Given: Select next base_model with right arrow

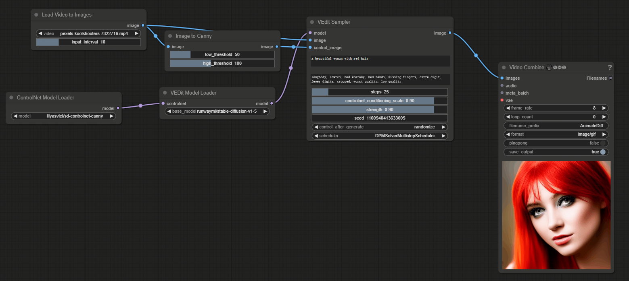Looking at the screenshot, I should tap(265, 112).
